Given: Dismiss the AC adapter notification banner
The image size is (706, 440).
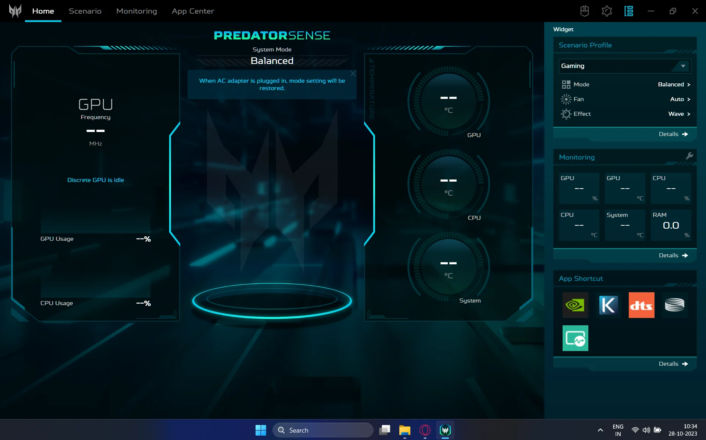Looking at the screenshot, I should pos(353,74).
